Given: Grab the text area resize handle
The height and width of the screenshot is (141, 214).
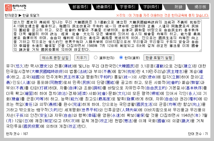Looking at the screenshot, I should (200, 50).
